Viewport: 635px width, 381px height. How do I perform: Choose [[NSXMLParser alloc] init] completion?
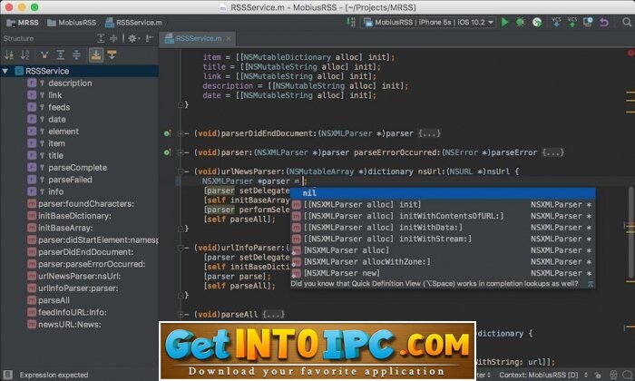coord(443,204)
